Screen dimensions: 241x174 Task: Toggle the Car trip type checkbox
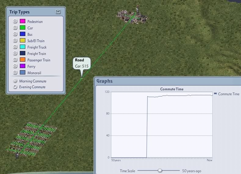(15, 27)
